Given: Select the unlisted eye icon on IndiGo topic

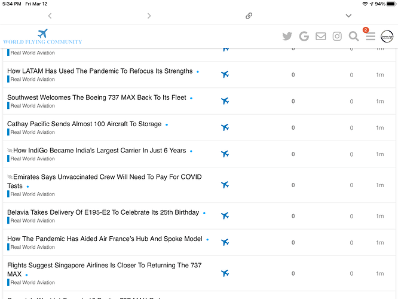Looking at the screenshot, I should [10, 150].
